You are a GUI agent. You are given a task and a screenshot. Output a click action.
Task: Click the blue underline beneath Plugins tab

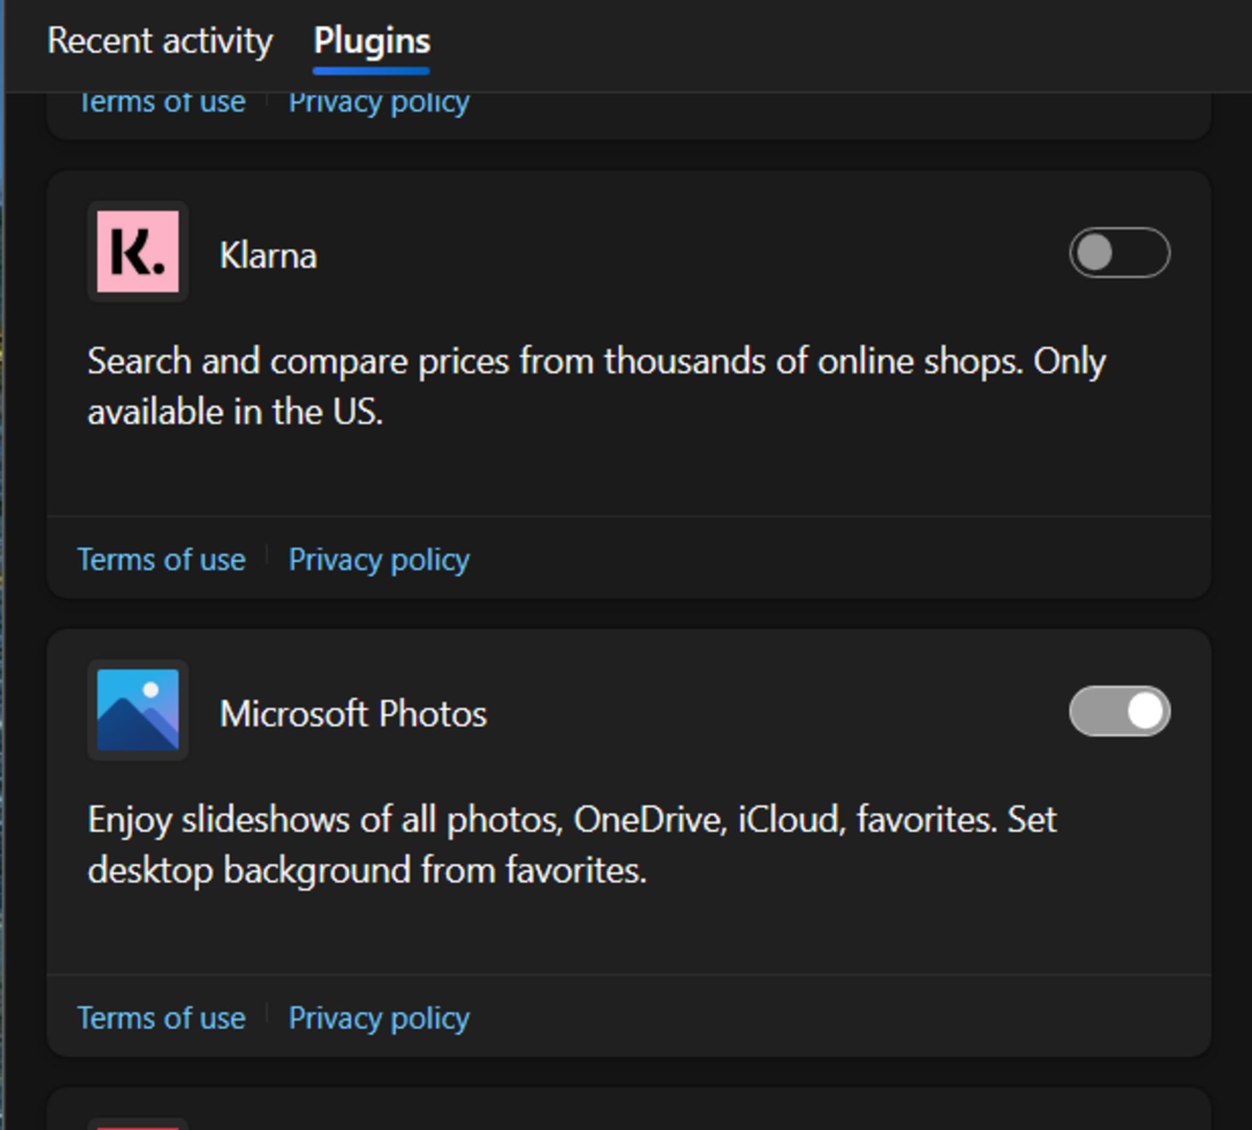[371, 70]
